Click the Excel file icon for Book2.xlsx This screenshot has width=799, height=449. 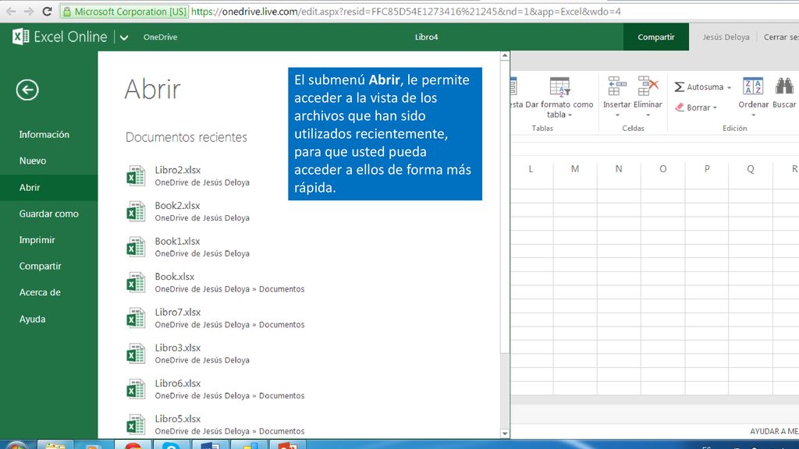tap(136, 211)
